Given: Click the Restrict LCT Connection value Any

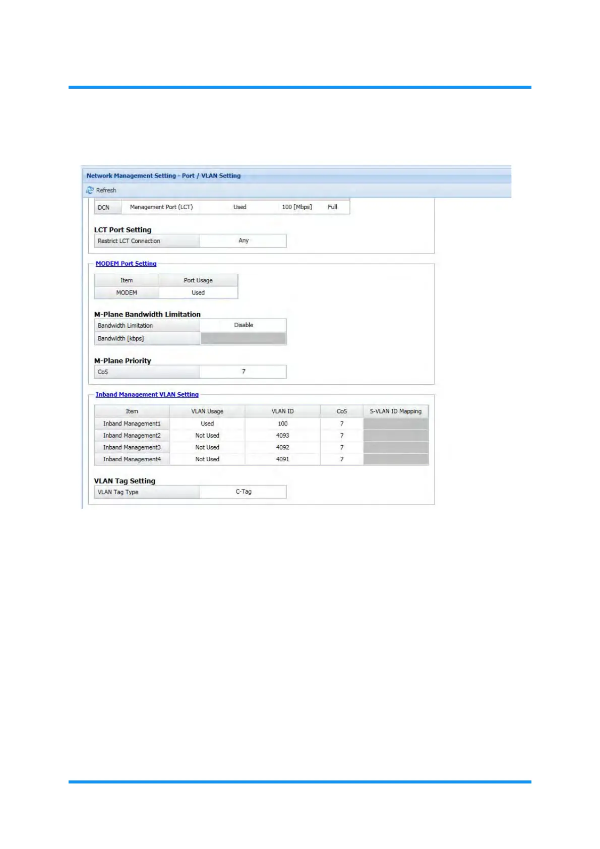Looking at the screenshot, I should coord(244,240).
